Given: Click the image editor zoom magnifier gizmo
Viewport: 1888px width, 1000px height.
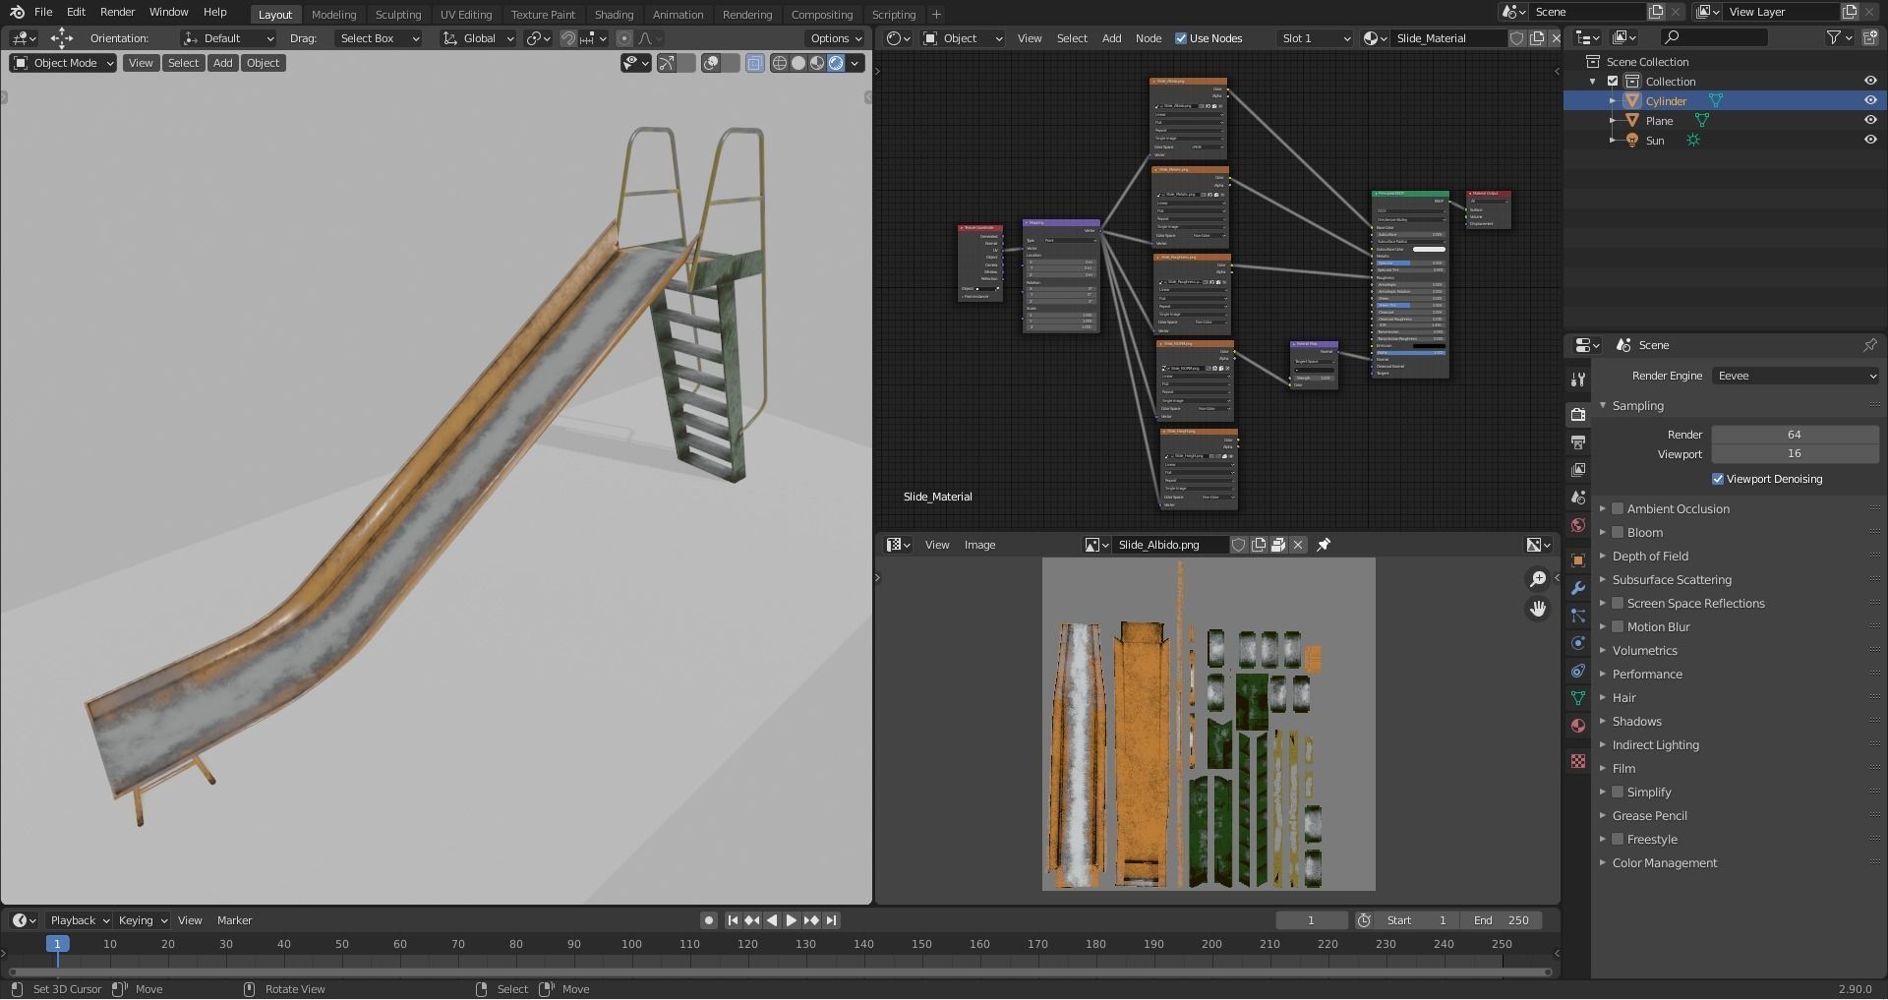Looking at the screenshot, I should pyautogui.click(x=1538, y=579).
